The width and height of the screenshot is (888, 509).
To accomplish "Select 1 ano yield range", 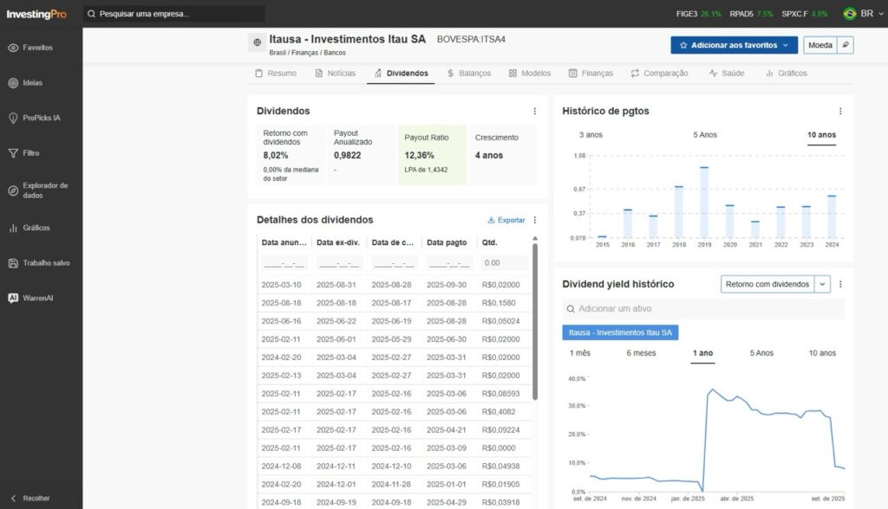I will (702, 353).
